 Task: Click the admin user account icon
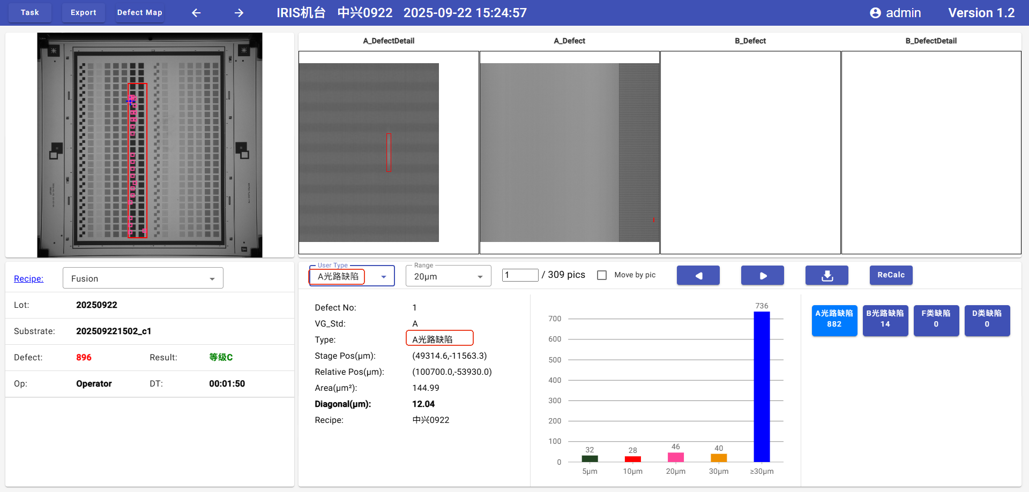tap(875, 13)
